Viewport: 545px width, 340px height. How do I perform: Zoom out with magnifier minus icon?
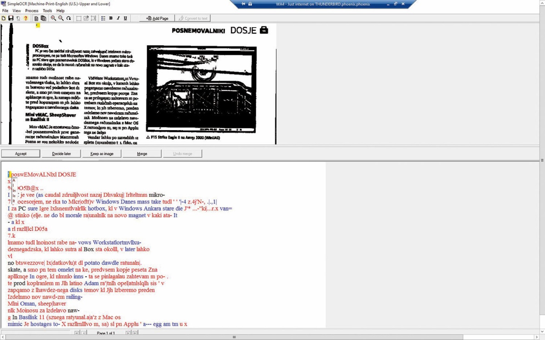(x=61, y=18)
